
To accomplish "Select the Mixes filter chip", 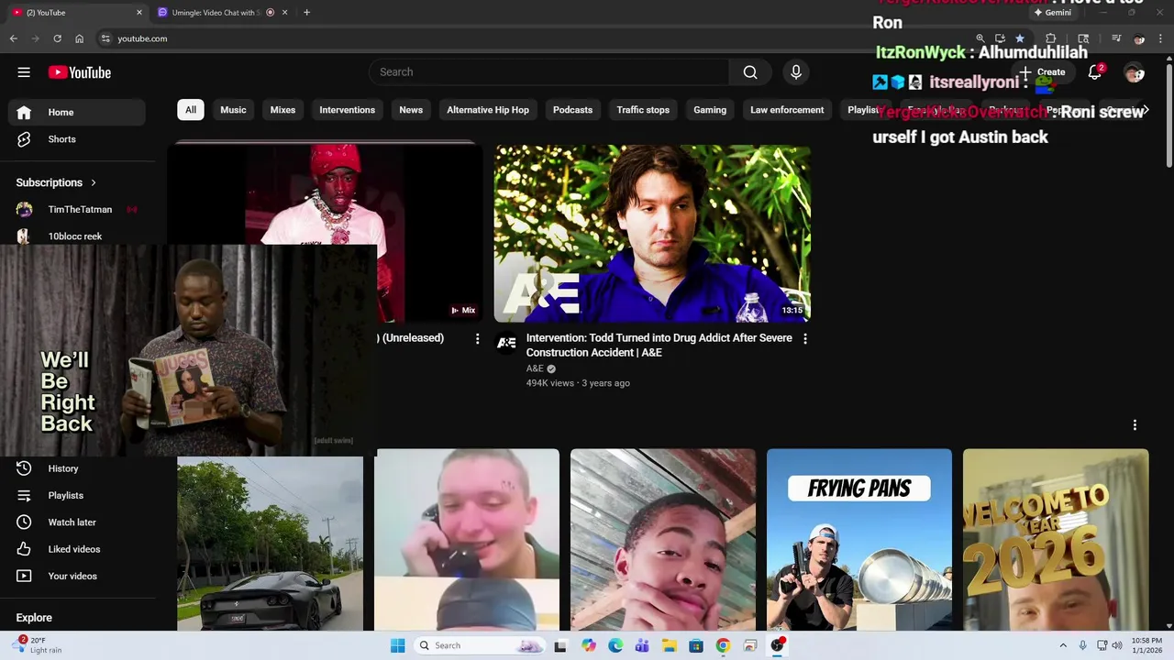I will [x=282, y=110].
